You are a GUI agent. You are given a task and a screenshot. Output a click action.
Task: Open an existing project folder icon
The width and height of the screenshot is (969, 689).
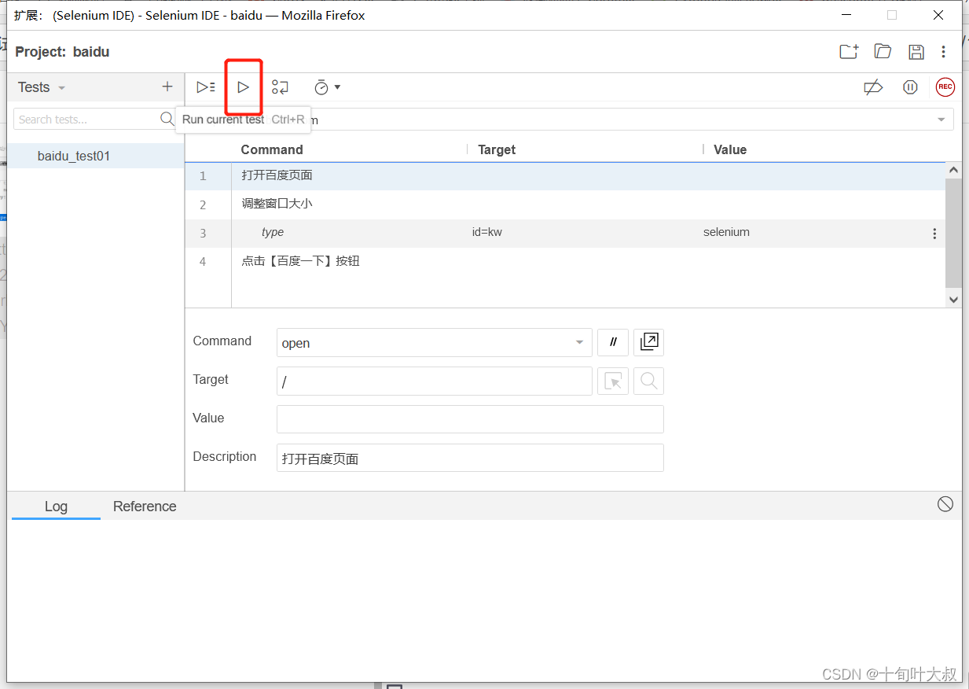(x=883, y=52)
